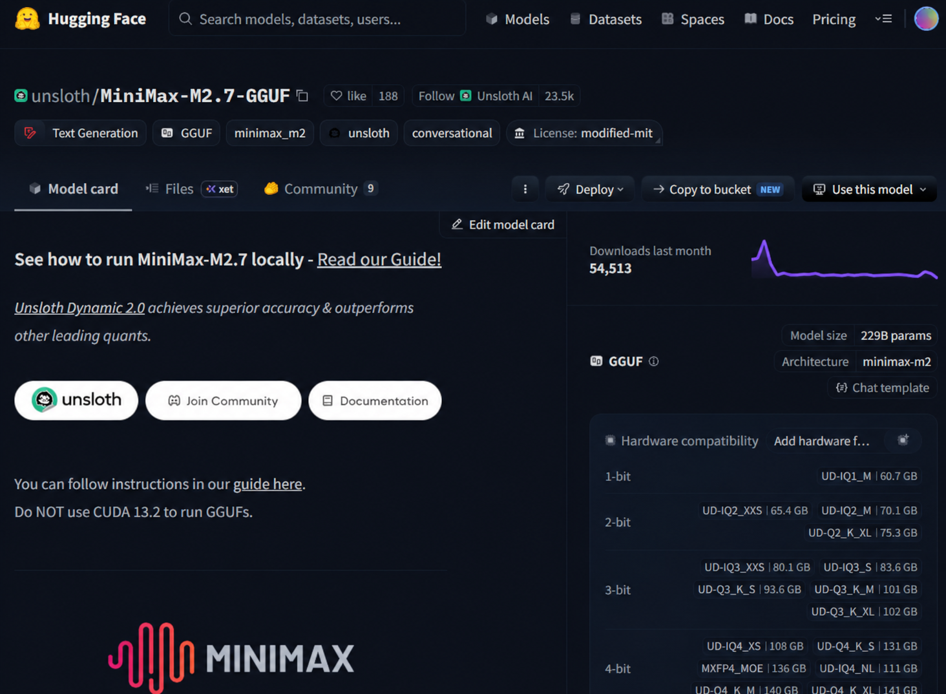946x694 pixels.
Task: Follow the guide here link
Action: coord(268,484)
